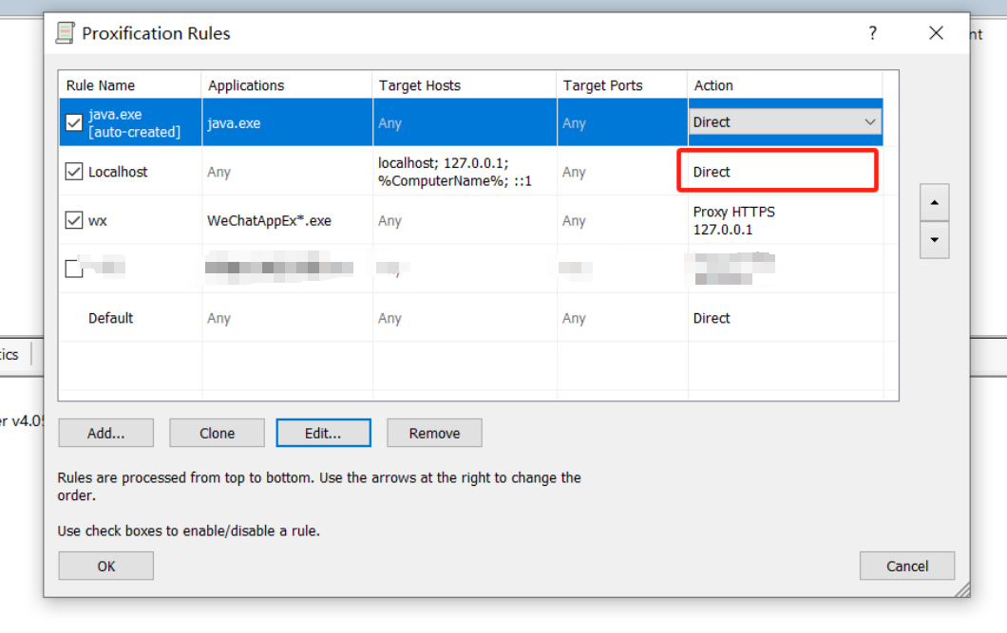Click the Clone button
1007x633 pixels.
(217, 433)
